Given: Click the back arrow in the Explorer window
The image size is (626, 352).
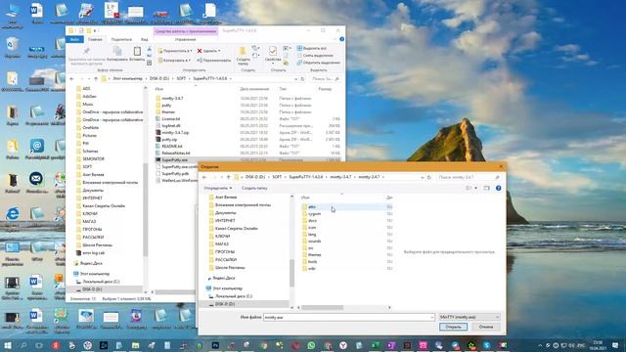Looking at the screenshot, I should coord(71,79).
